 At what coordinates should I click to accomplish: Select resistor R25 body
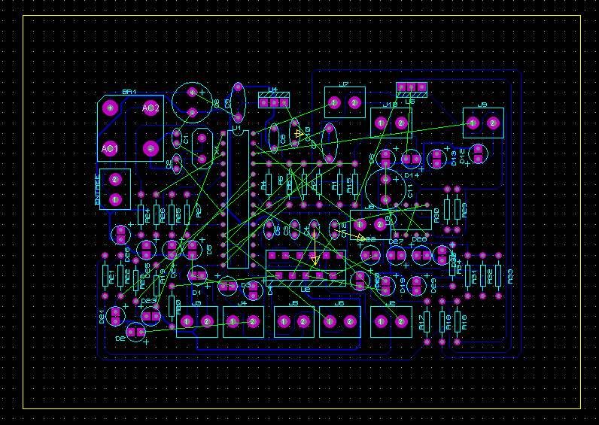pos(172,214)
